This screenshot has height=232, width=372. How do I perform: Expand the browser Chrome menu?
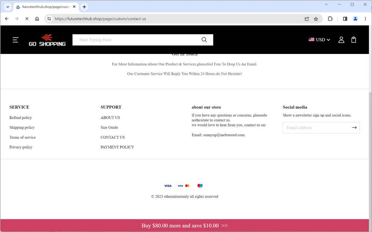(x=365, y=19)
